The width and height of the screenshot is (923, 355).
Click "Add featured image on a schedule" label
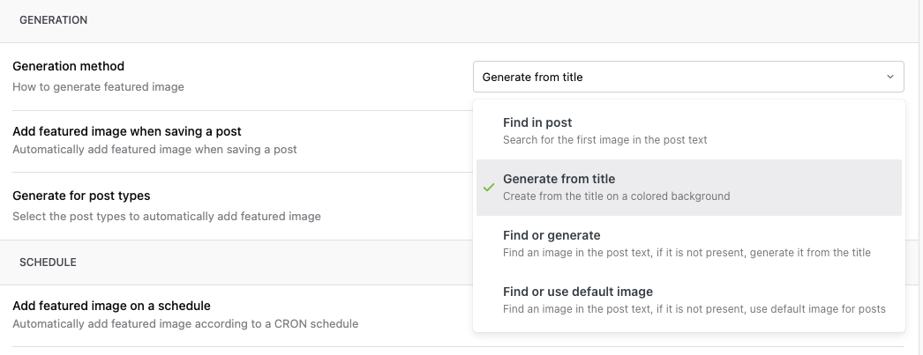click(x=111, y=306)
